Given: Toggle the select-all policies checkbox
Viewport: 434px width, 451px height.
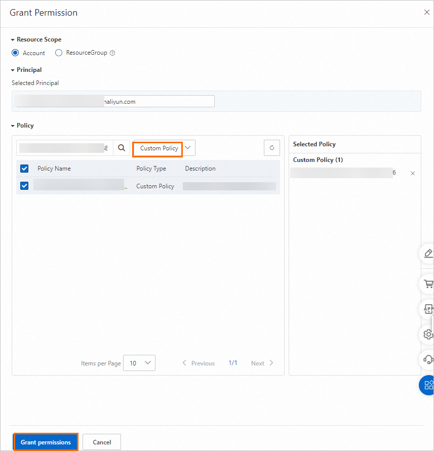Looking at the screenshot, I should click(24, 169).
